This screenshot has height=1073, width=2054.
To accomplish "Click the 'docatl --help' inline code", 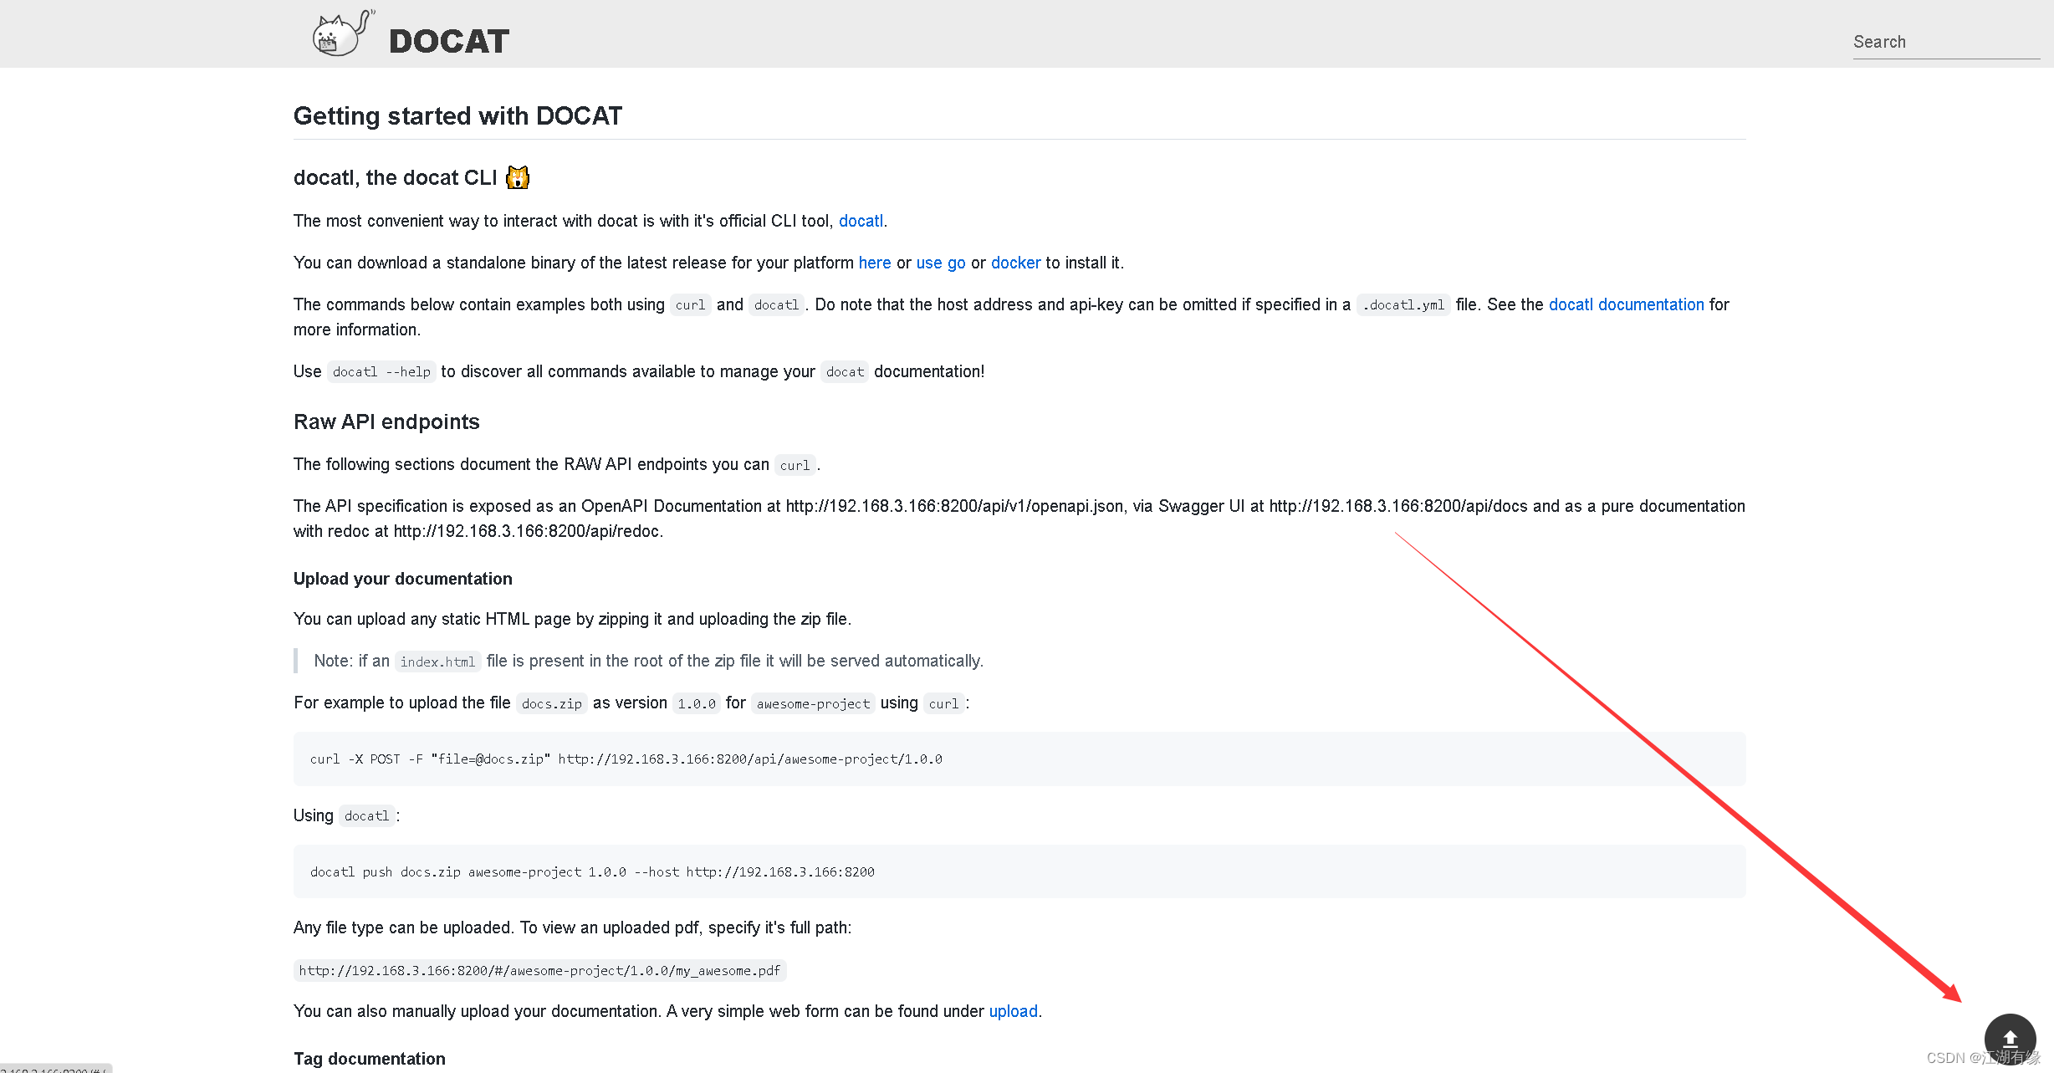I will pyautogui.click(x=381, y=372).
